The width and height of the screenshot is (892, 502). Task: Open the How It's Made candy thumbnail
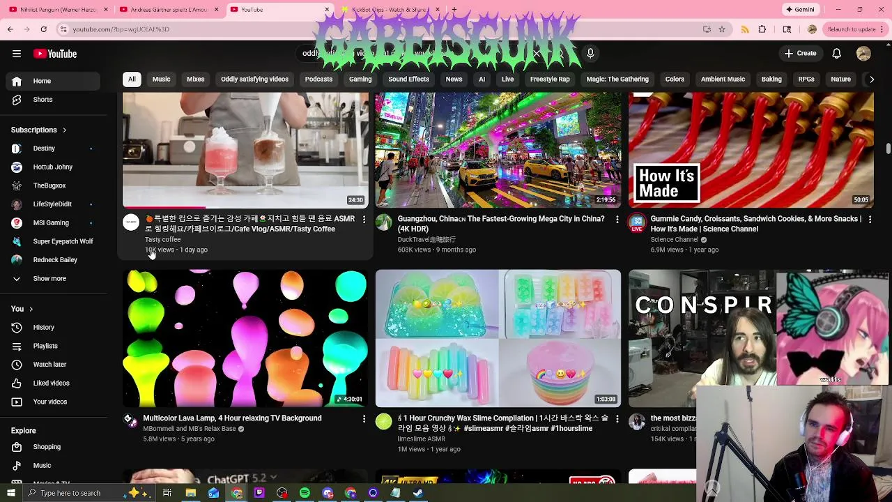click(751, 150)
